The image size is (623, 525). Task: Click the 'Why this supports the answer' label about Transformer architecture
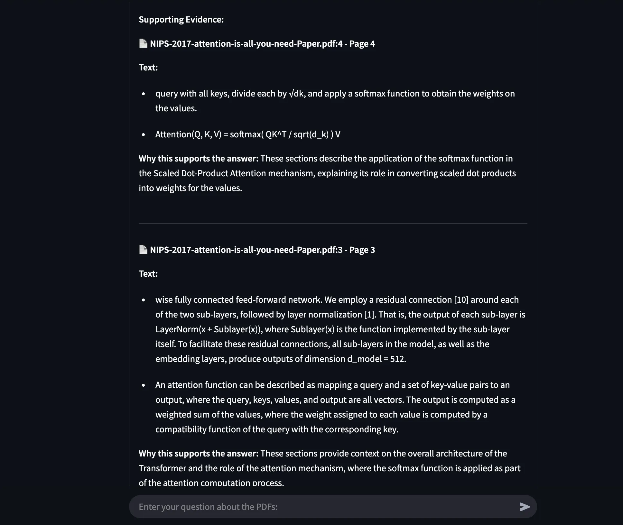point(199,454)
